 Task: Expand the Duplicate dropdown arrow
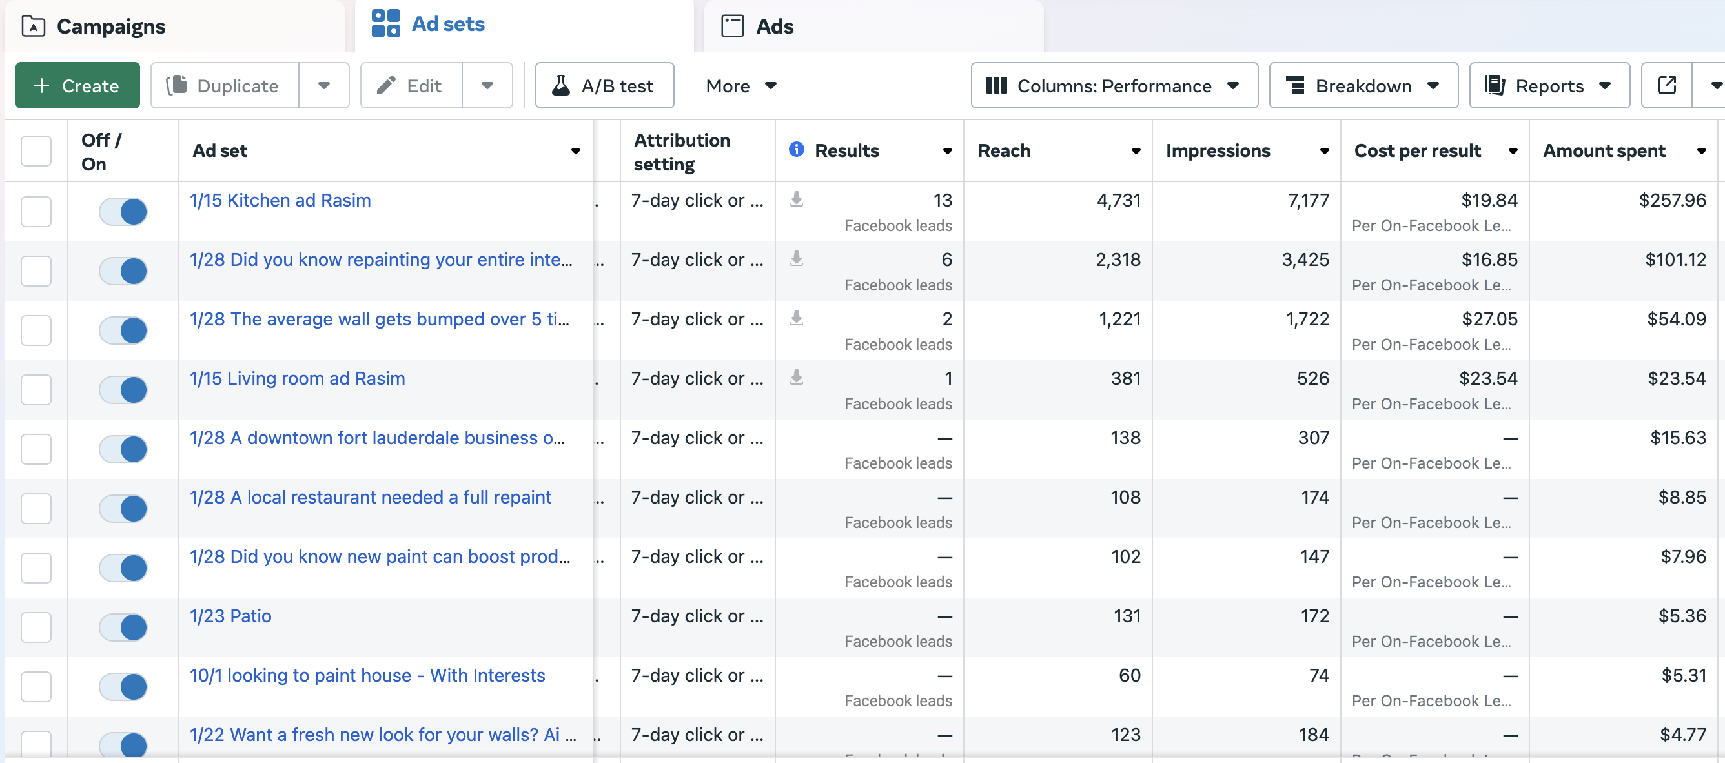coord(324,85)
